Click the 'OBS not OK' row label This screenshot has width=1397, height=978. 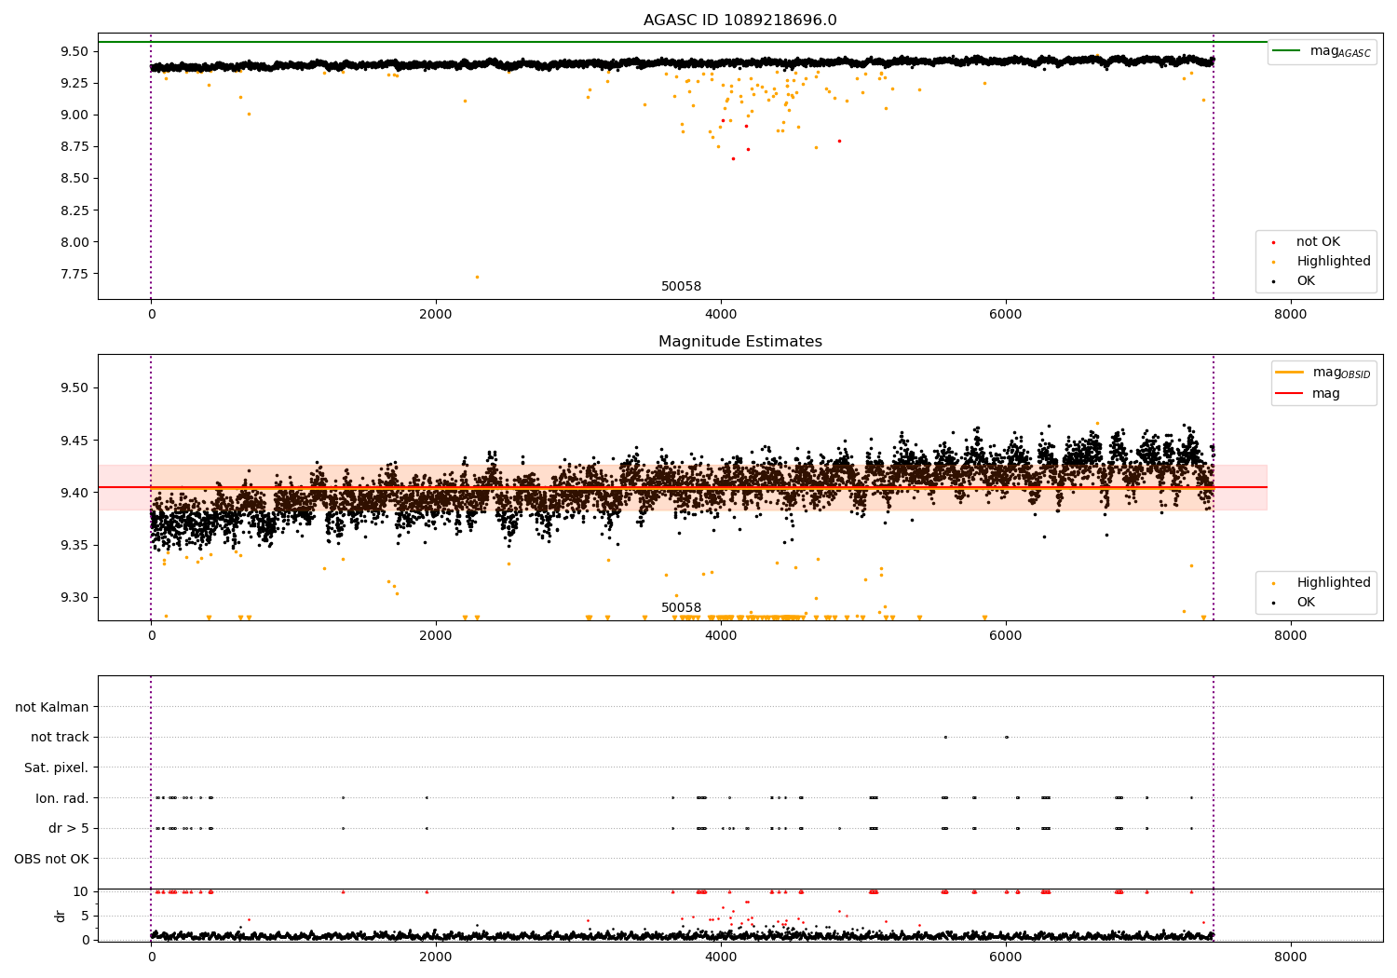pyautogui.click(x=51, y=859)
